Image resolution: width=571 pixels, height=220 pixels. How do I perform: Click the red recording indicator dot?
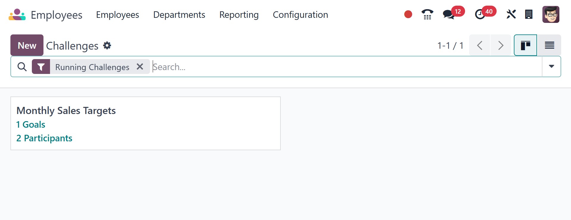(x=408, y=14)
